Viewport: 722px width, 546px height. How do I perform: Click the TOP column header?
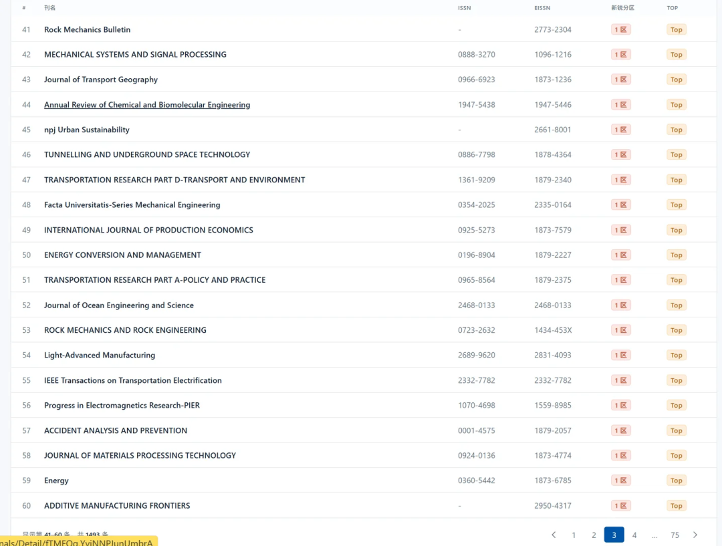pyautogui.click(x=673, y=8)
